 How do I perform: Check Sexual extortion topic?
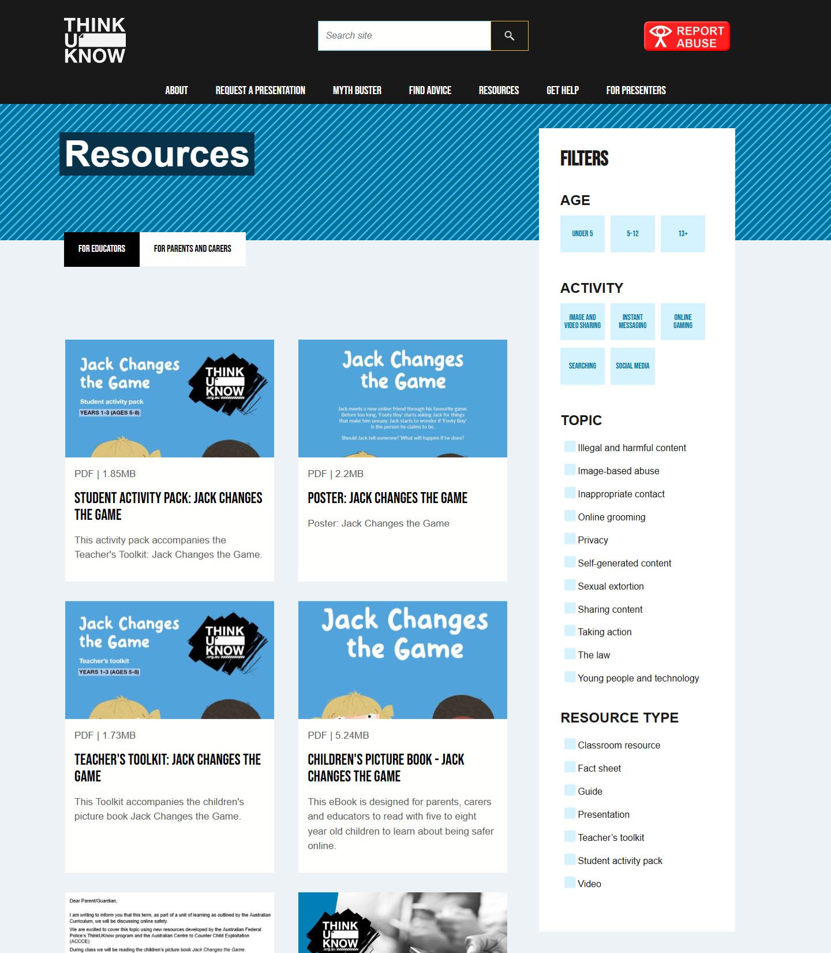click(x=570, y=586)
